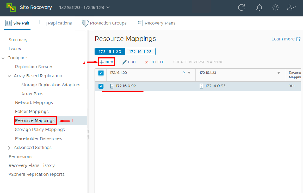Click the NEW mapping button

pyautogui.click(x=107, y=62)
